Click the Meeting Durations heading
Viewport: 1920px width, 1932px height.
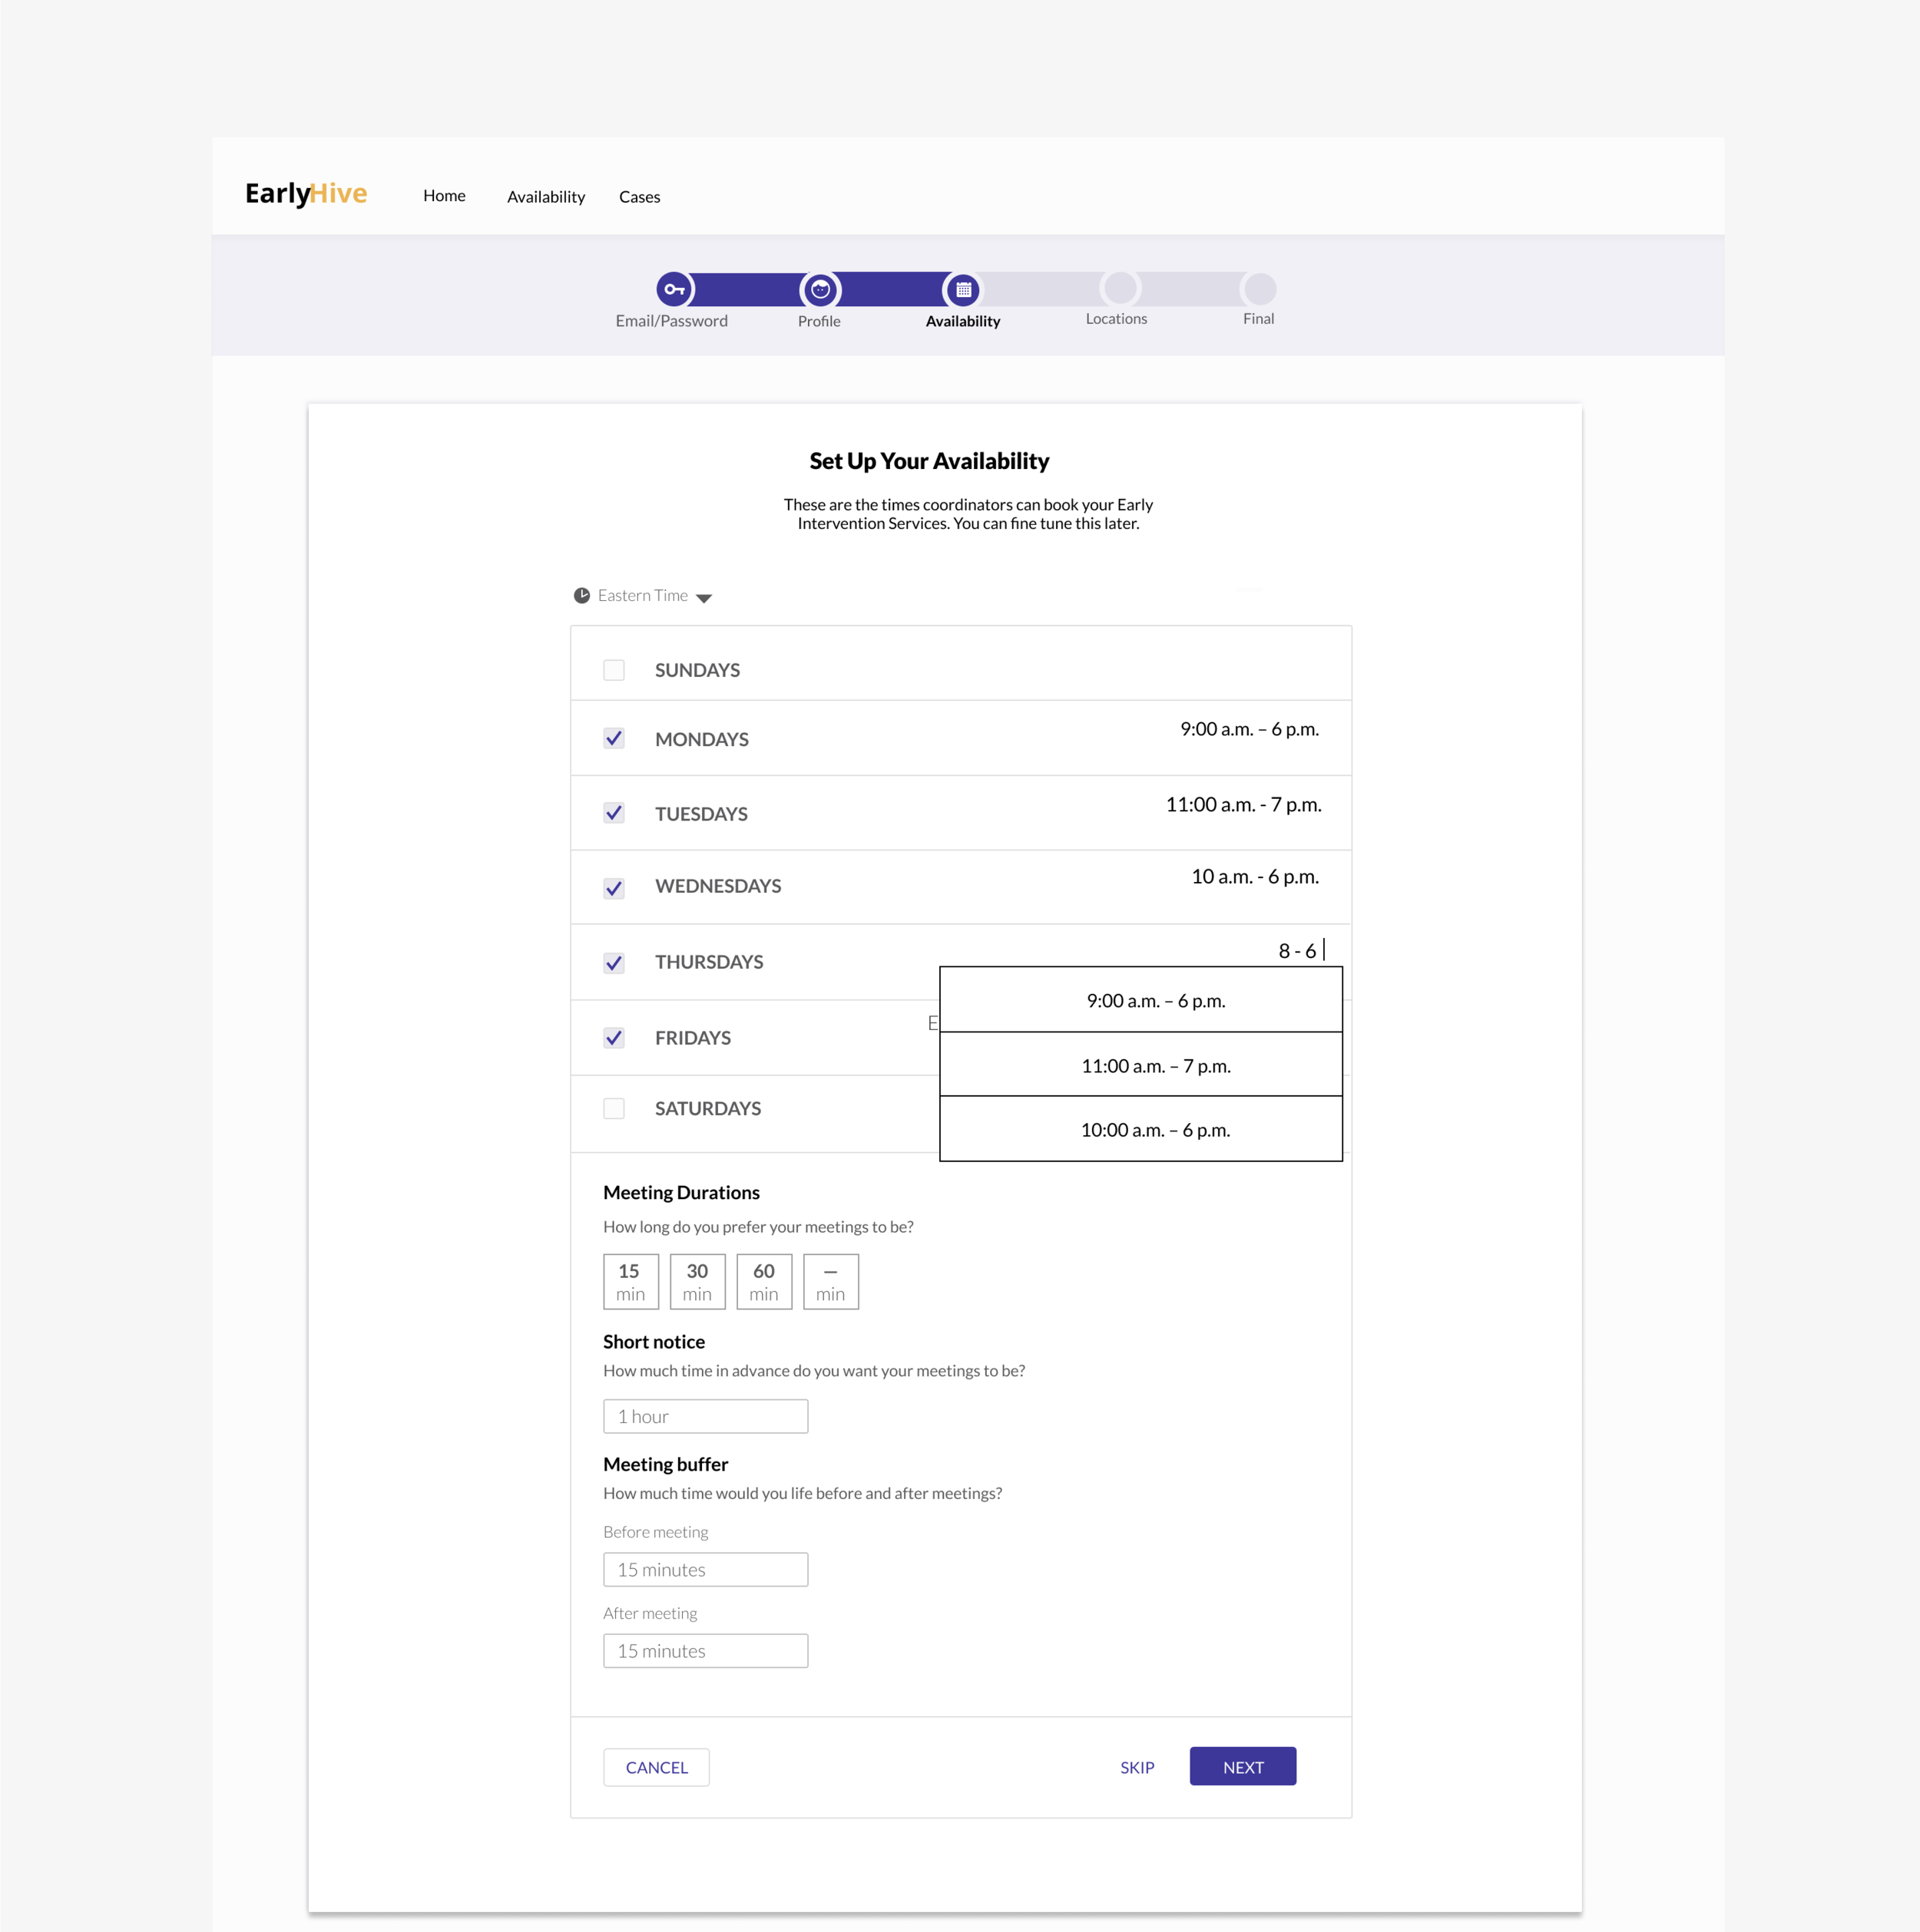pyautogui.click(x=681, y=1192)
